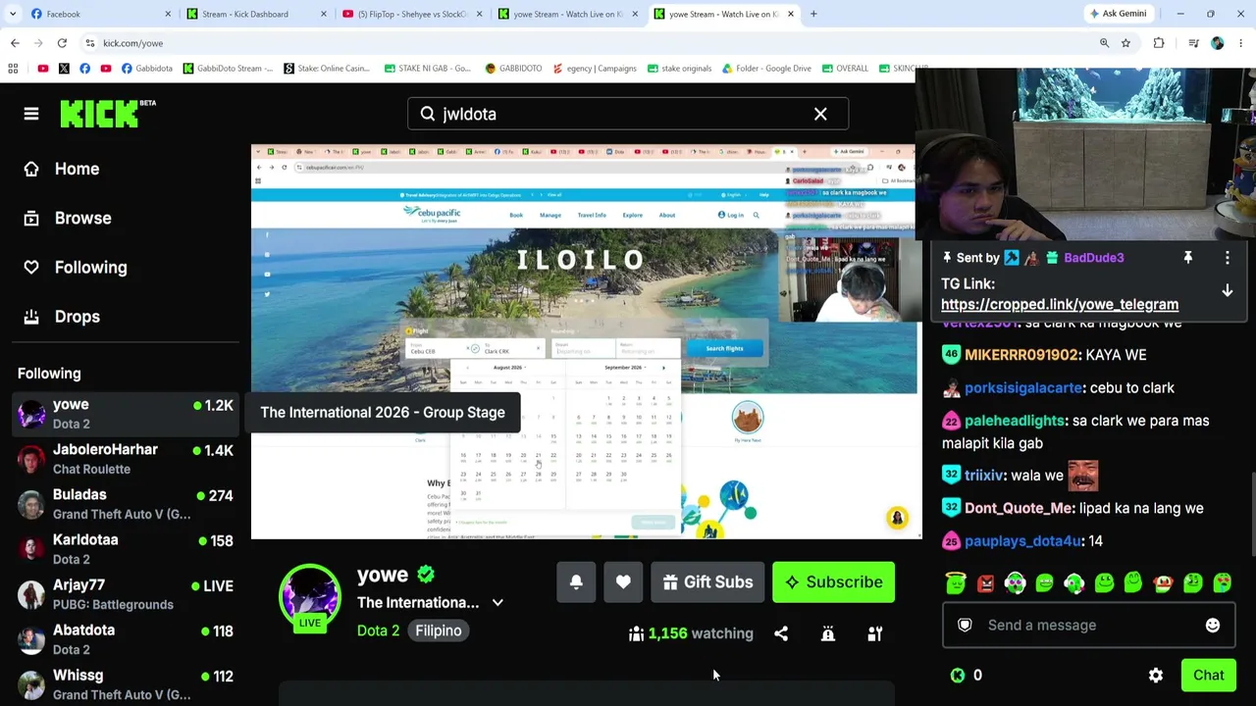Click yowe's large profile avatar
The width and height of the screenshot is (1256, 706).
[310, 595]
